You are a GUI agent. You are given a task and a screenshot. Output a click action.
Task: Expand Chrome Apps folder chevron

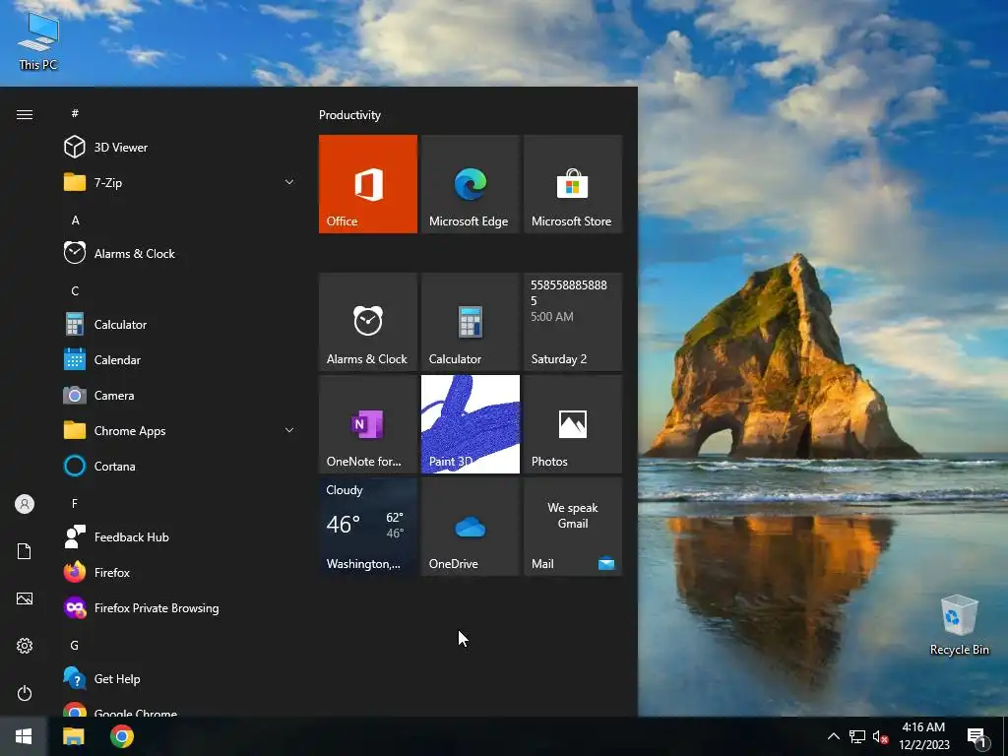click(289, 431)
